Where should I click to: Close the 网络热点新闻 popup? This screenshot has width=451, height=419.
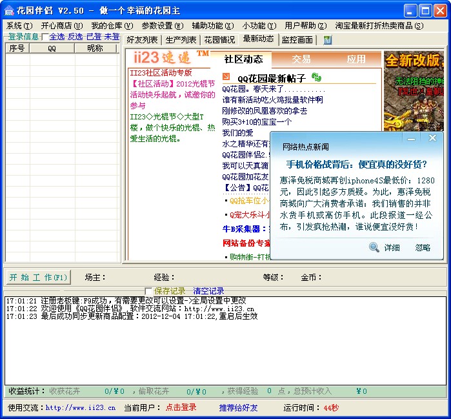click(x=432, y=138)
